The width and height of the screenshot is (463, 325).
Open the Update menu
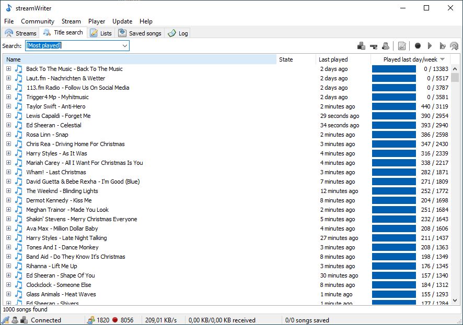[122, 21]
